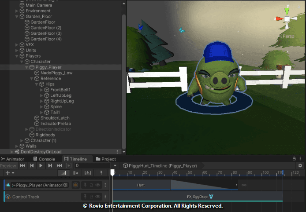
Task: Click the animation track type icon
Action: click(8, 185)
